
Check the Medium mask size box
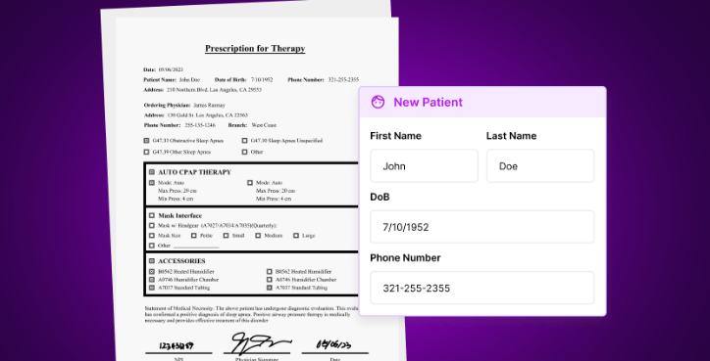click(258, 236)
